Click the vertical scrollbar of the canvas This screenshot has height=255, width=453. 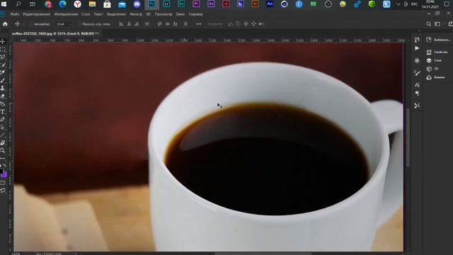408,137
